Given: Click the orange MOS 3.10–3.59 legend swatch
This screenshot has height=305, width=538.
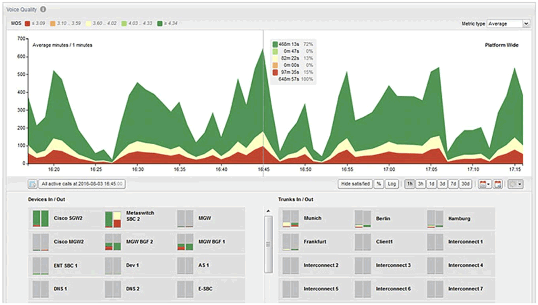Looking at the screenshot, I should [x=53, y=24].
